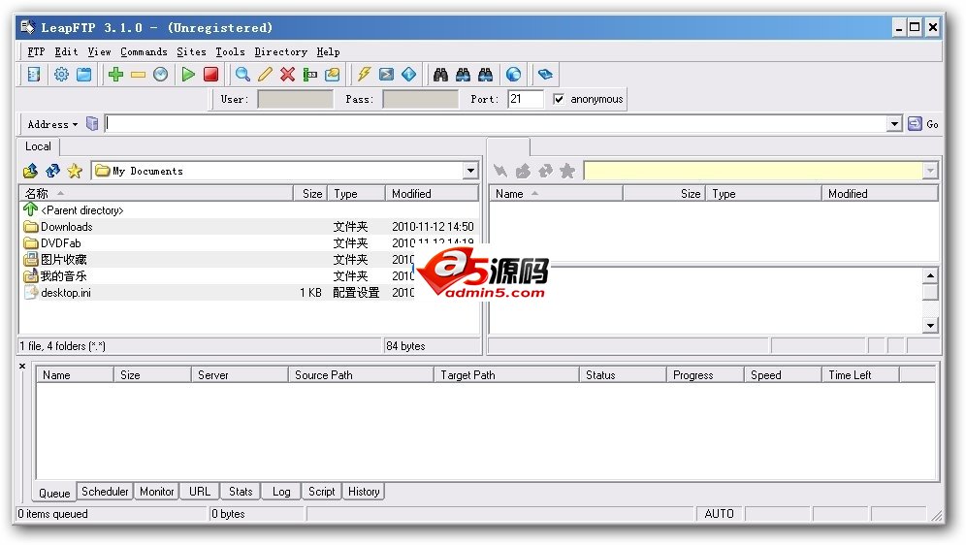966x545 pixels.
Task: Select the desktop.ini file row
Action: coord(249,293)
